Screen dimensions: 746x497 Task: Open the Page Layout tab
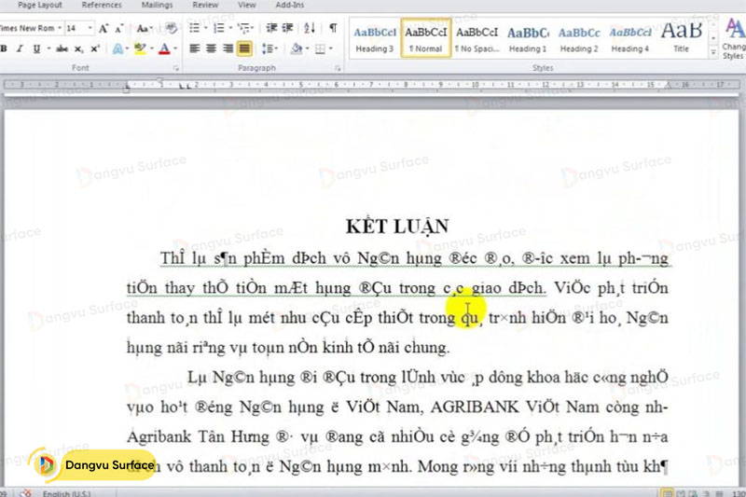point(40,6)
